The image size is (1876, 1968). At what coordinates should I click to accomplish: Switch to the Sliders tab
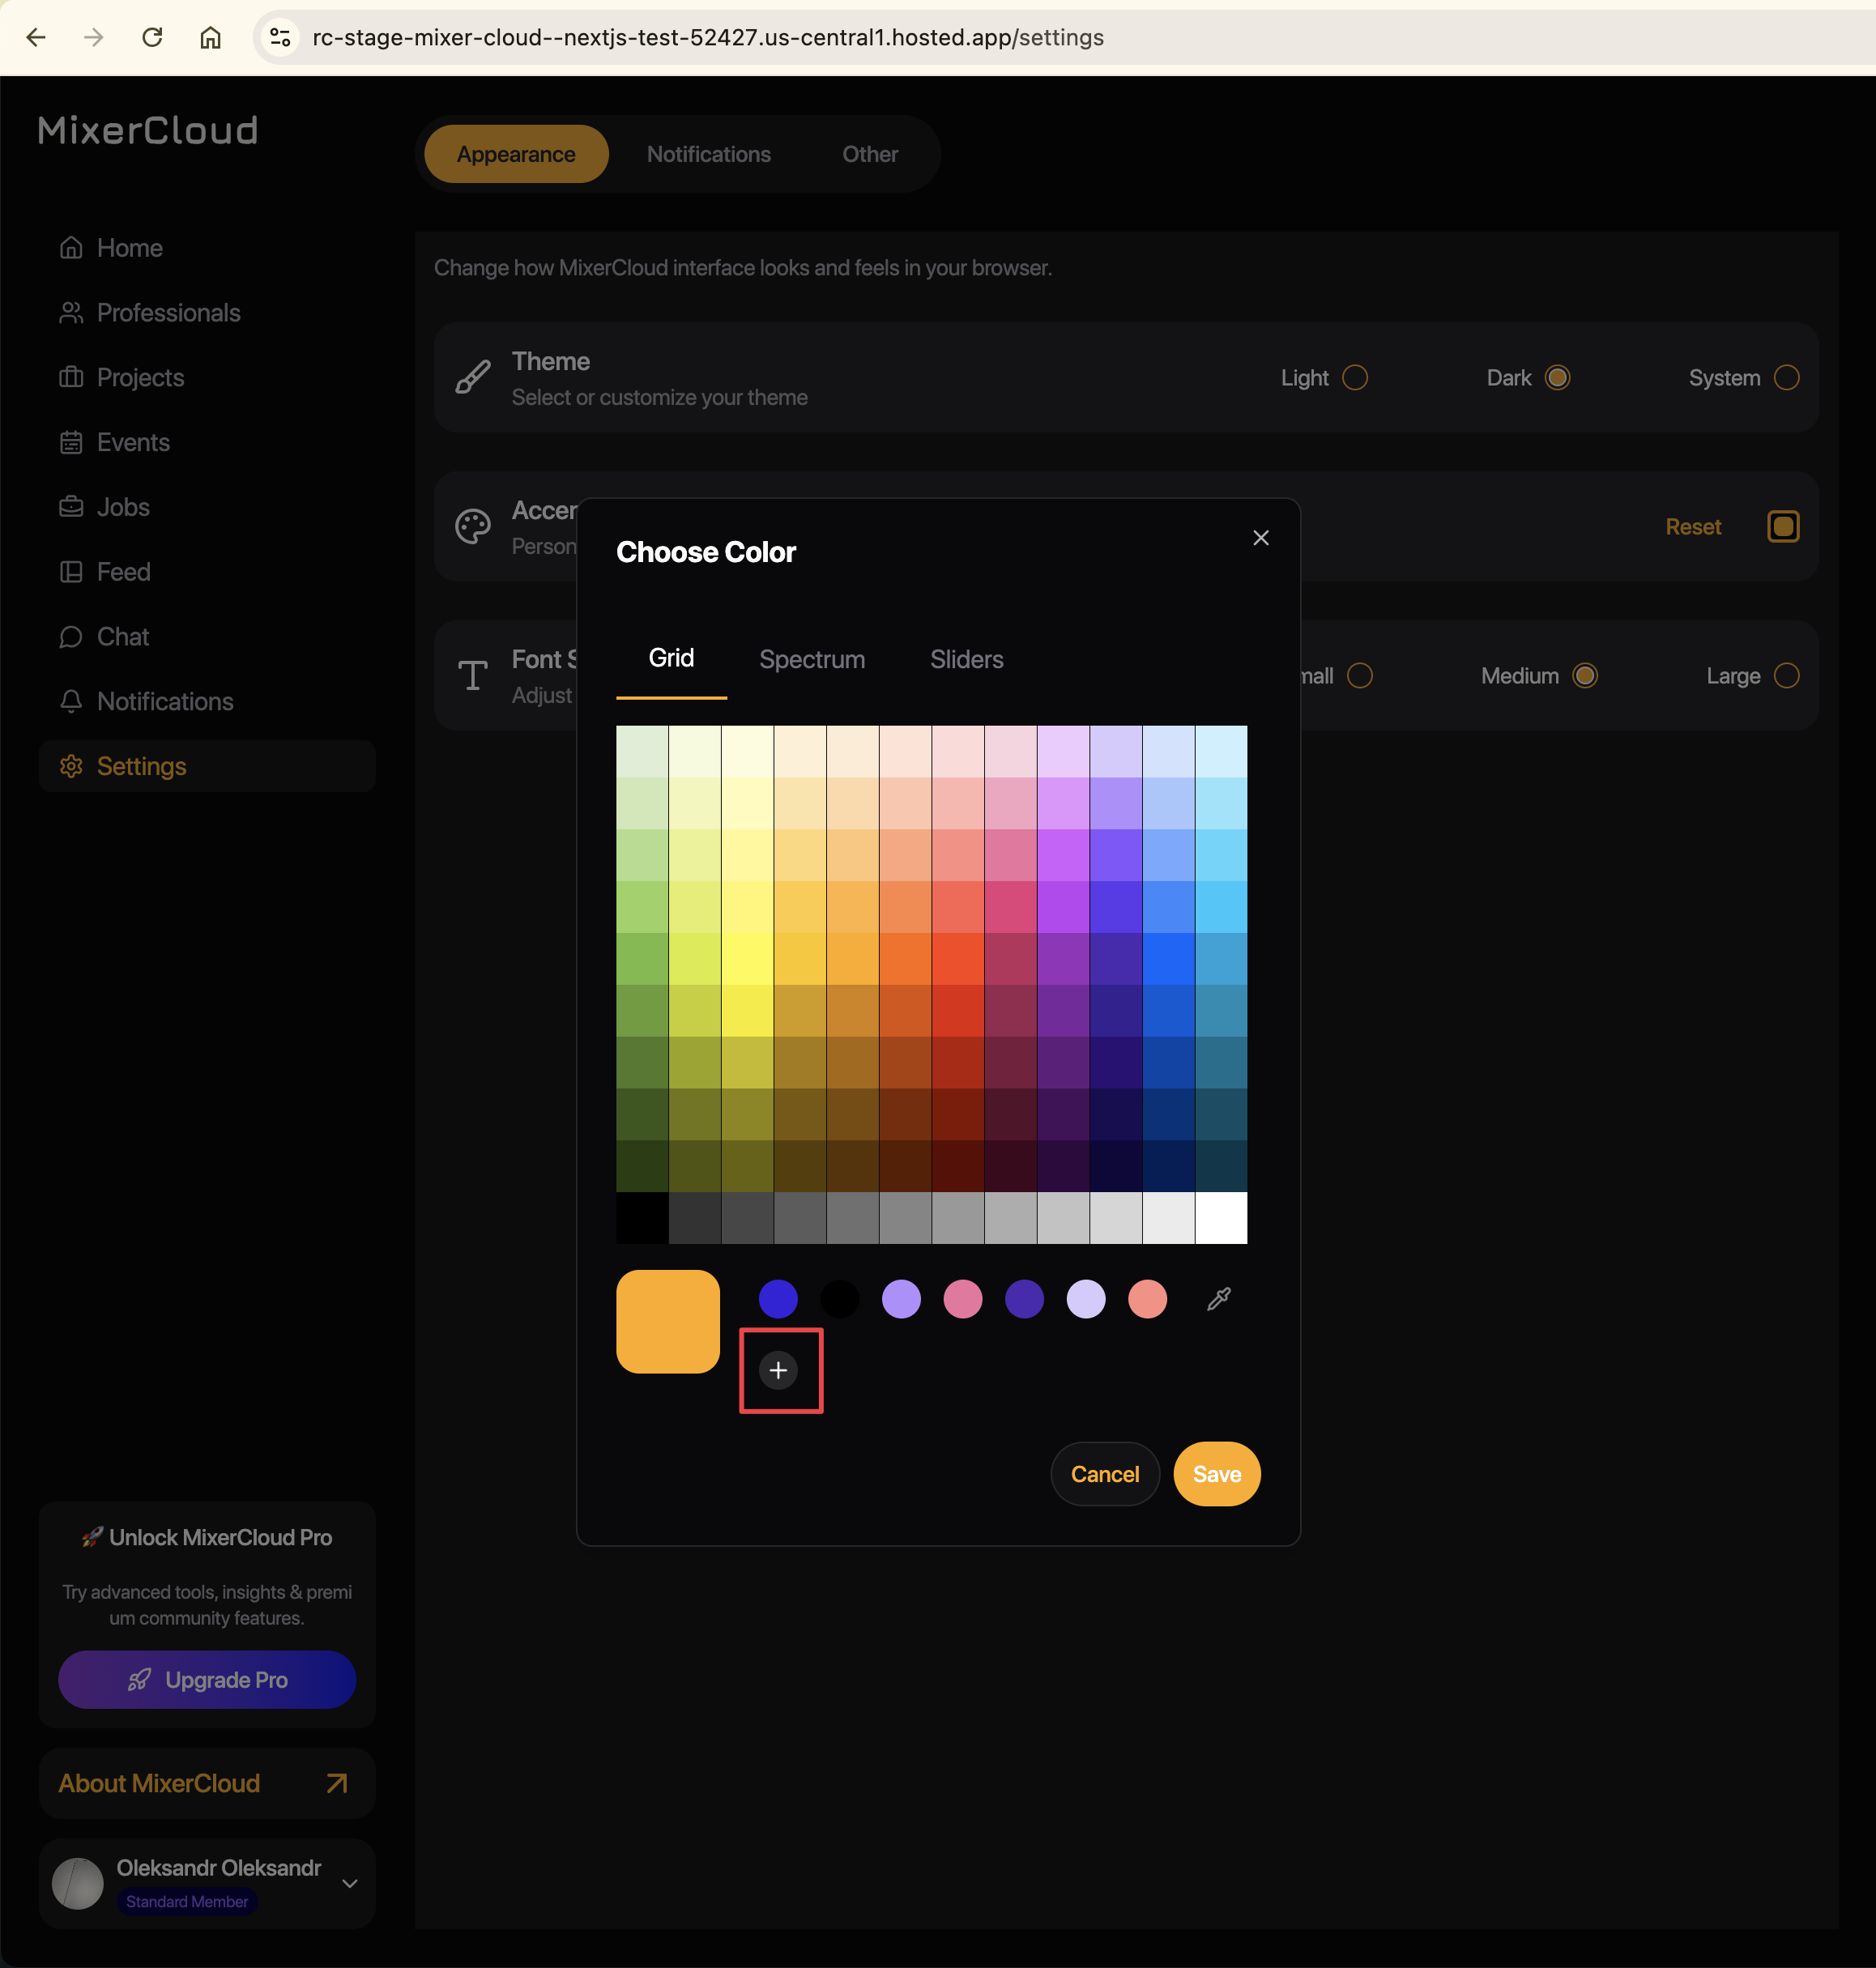(x=965, y=659)
